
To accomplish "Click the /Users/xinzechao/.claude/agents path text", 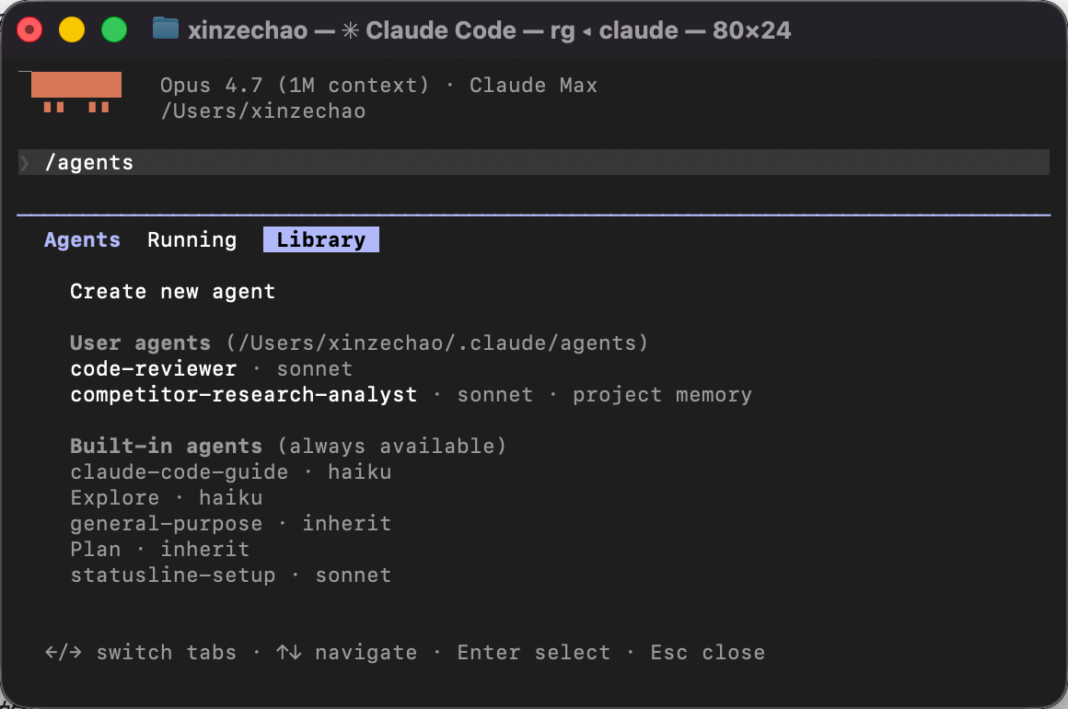I will point(436,343).
